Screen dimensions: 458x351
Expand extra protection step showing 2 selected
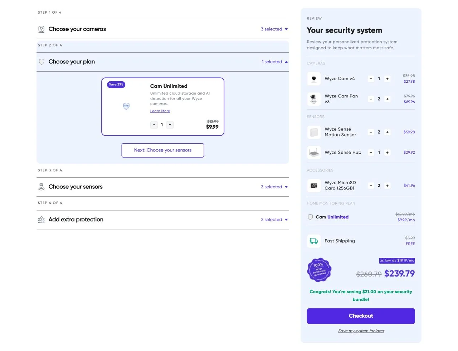pos(274,220)
